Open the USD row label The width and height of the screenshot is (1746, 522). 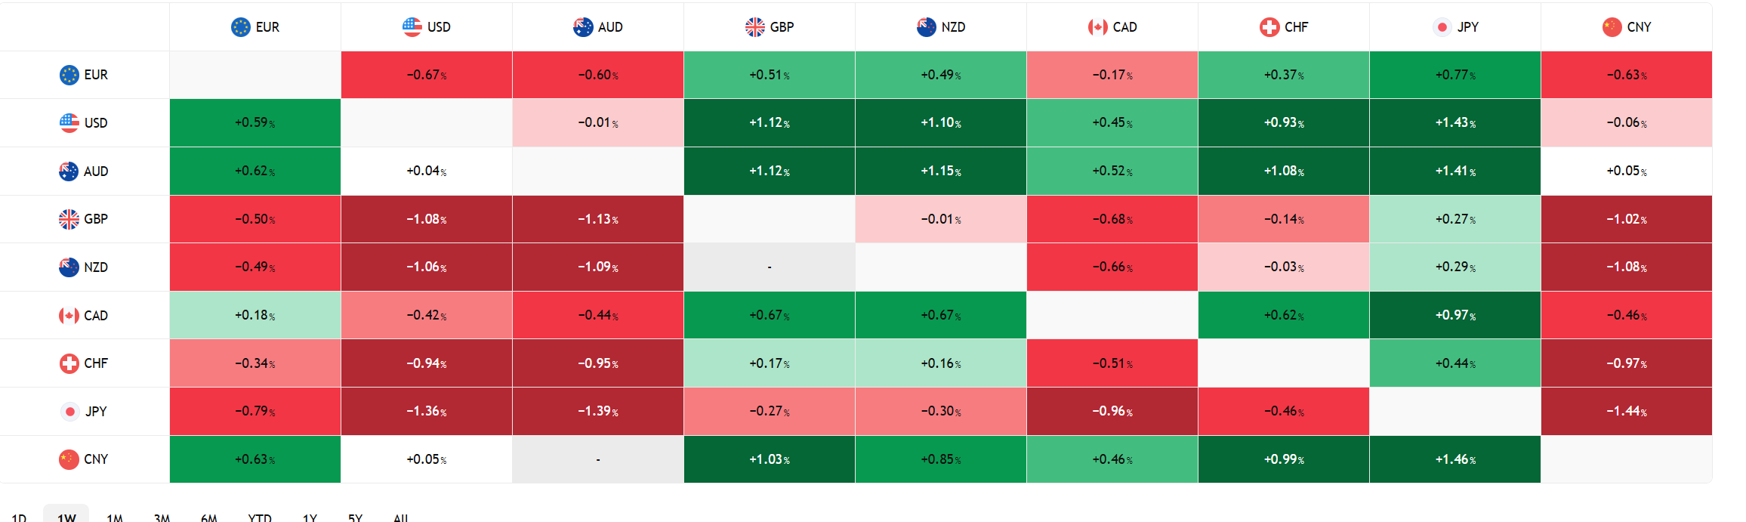96,123
